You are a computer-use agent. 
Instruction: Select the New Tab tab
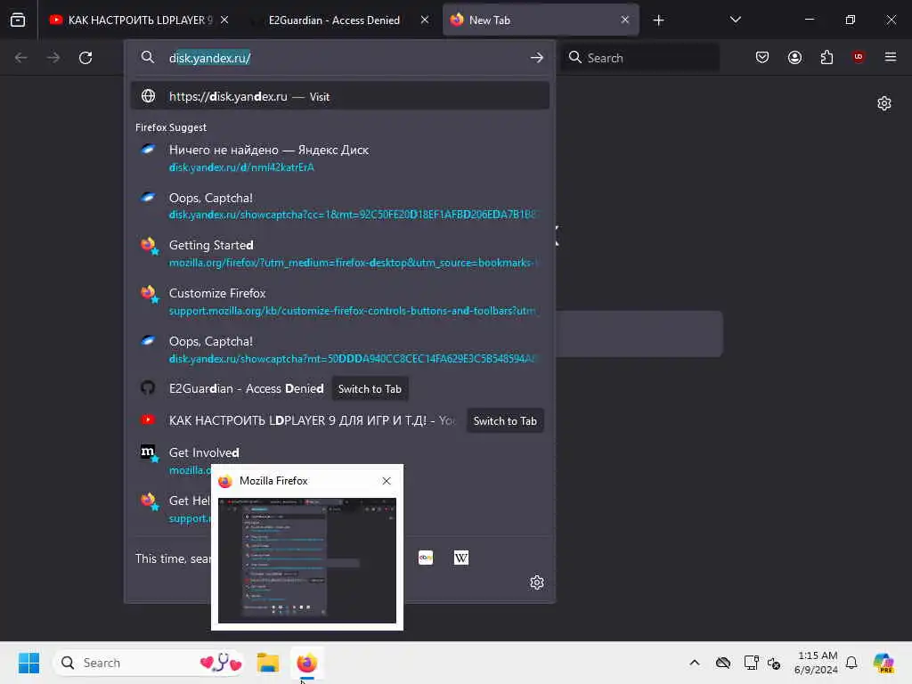(541, 20)
